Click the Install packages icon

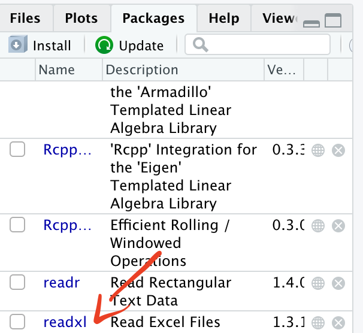[x=17, y=45]
